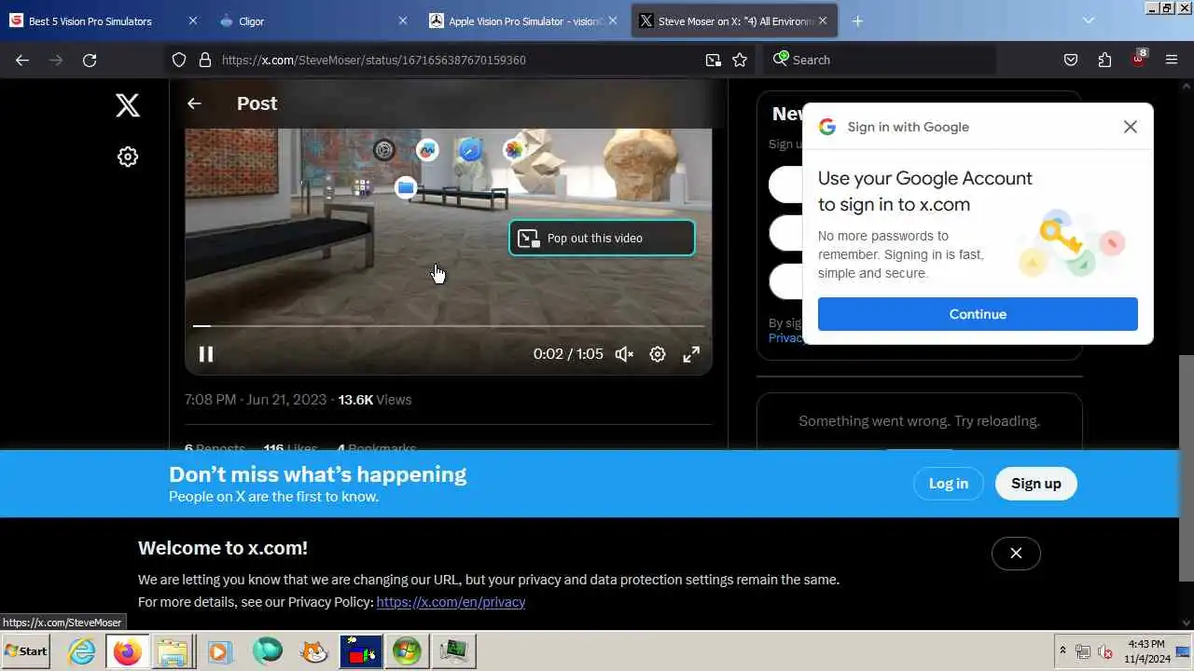Screen dimensions: 1194x671
Task: Open the volume tray icon
Action: [1104, 651]
